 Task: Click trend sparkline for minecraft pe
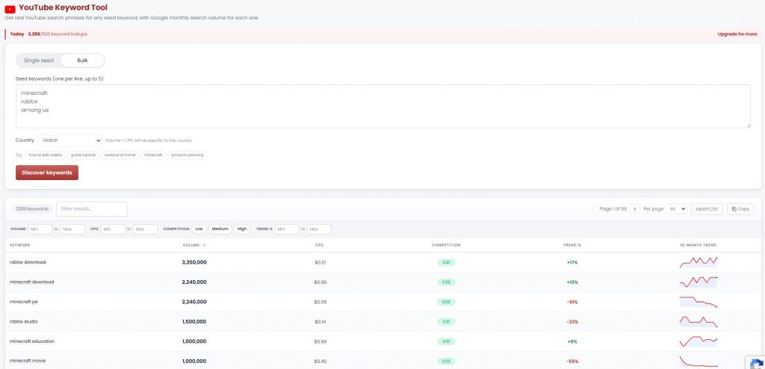[699, 302]
